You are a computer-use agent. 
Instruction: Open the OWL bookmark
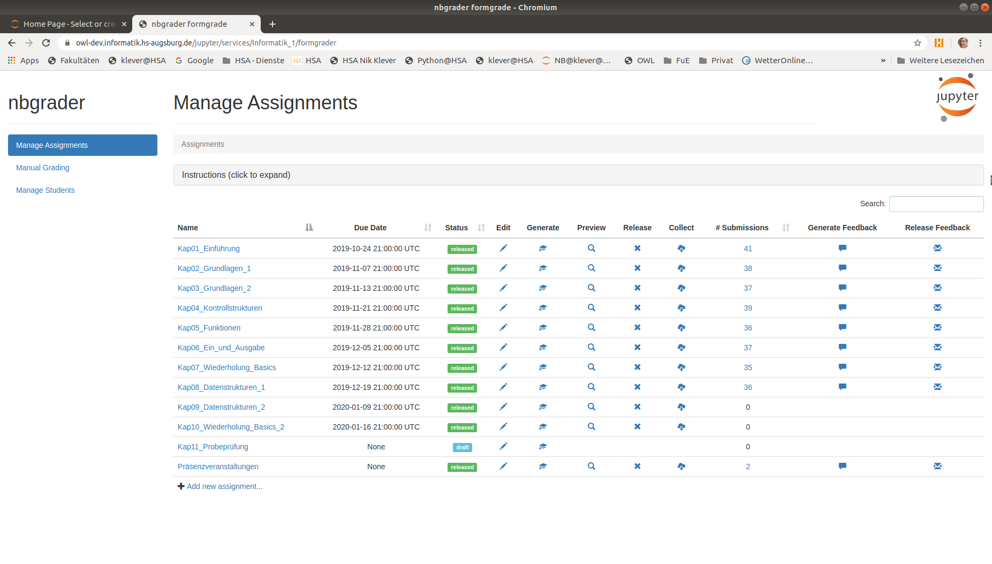point(639,61)
